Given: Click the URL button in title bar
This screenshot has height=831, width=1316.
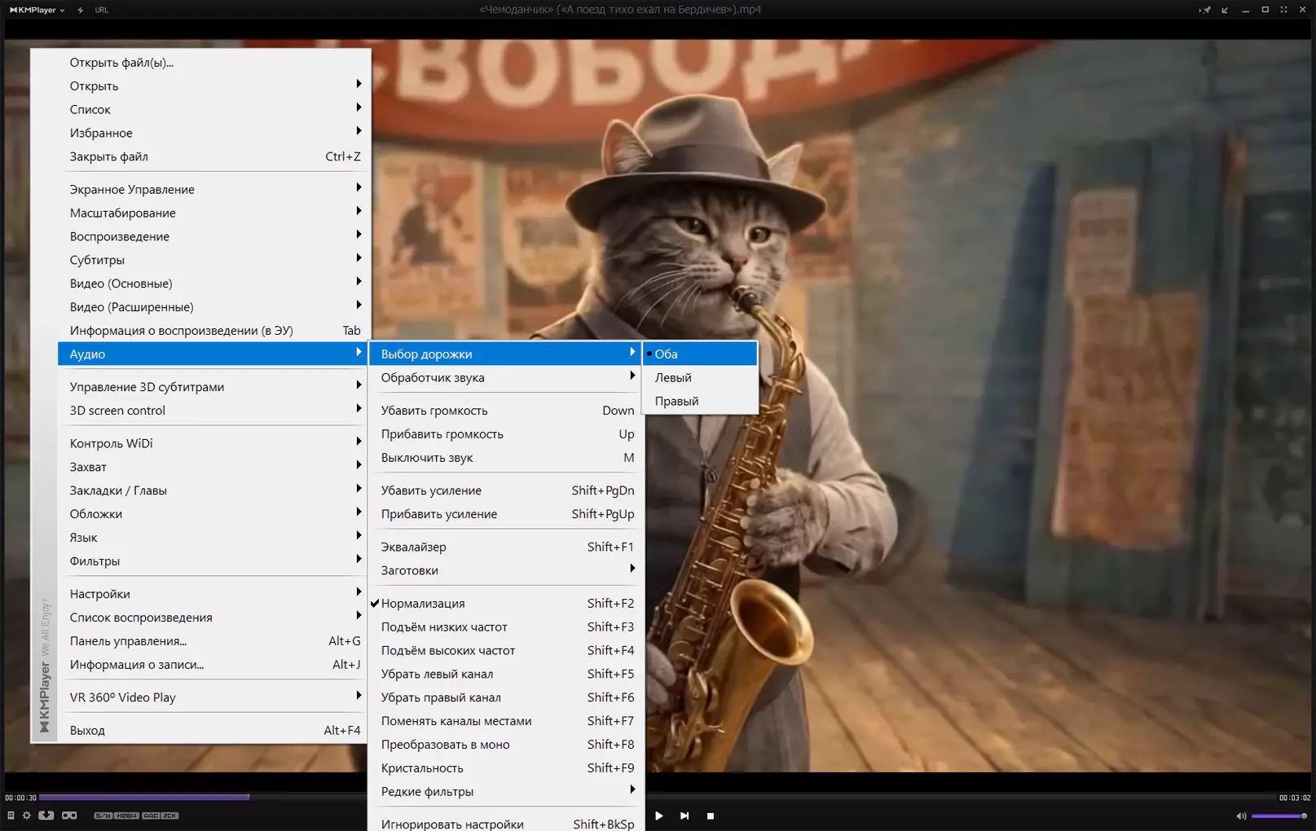Looking at the screenshot, I should 101,10.
